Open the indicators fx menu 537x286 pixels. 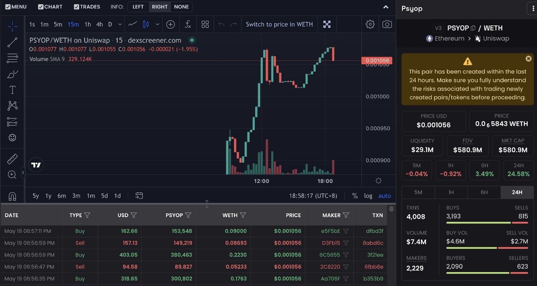[188, 25]
